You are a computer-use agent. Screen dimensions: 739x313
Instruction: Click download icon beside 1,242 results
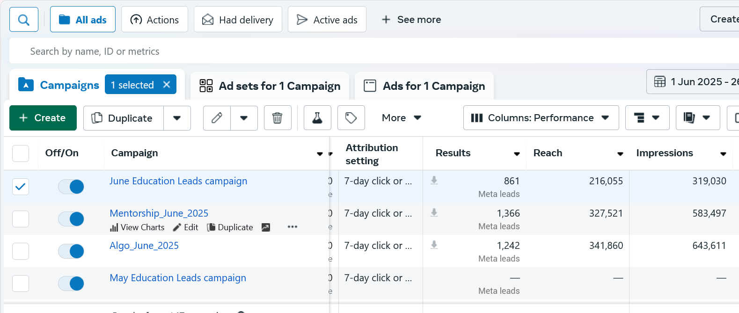point(434,245)
